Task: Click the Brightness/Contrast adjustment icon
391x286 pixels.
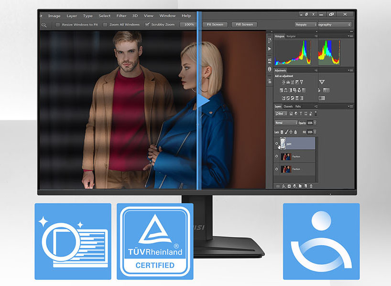Action: pyautogui.click(x=283, y=82)
